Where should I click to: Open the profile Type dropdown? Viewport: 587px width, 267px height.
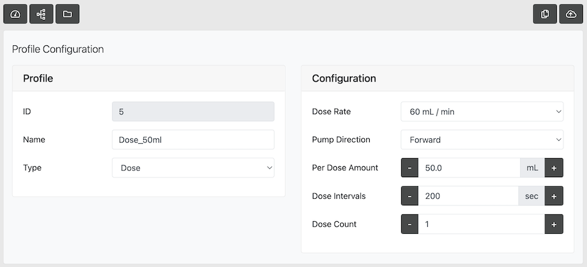(193, 168)
